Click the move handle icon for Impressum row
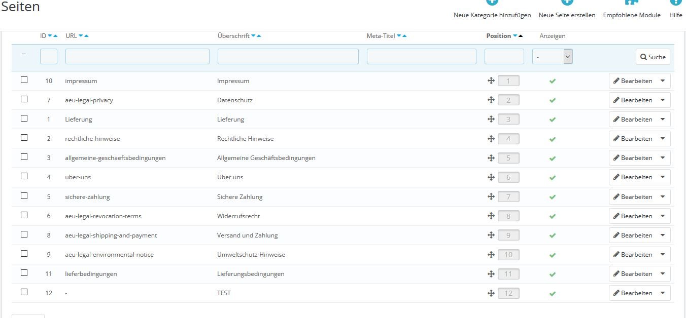The image size is (686, 318). pyautogui.click(x=491, y=81)
